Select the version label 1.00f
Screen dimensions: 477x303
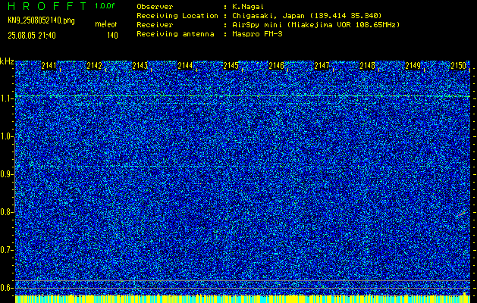[105, 6]
